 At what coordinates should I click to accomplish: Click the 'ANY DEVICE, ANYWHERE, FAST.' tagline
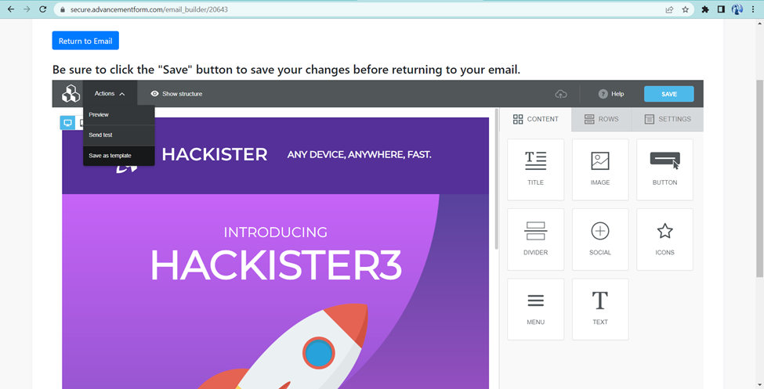click(x=359, y=155)
